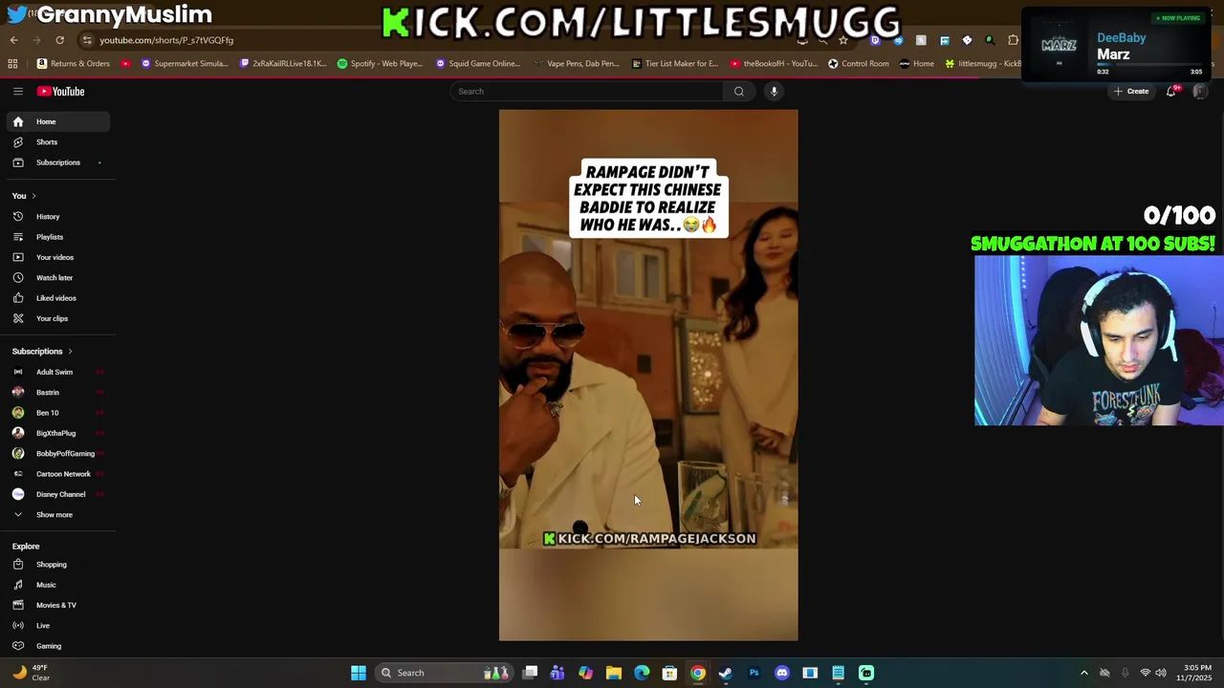Image resolution: width=1224 pixels, height=688 pixels.
Task: Open Microsoft Store from the taskbar
Action: coord(669,673)
